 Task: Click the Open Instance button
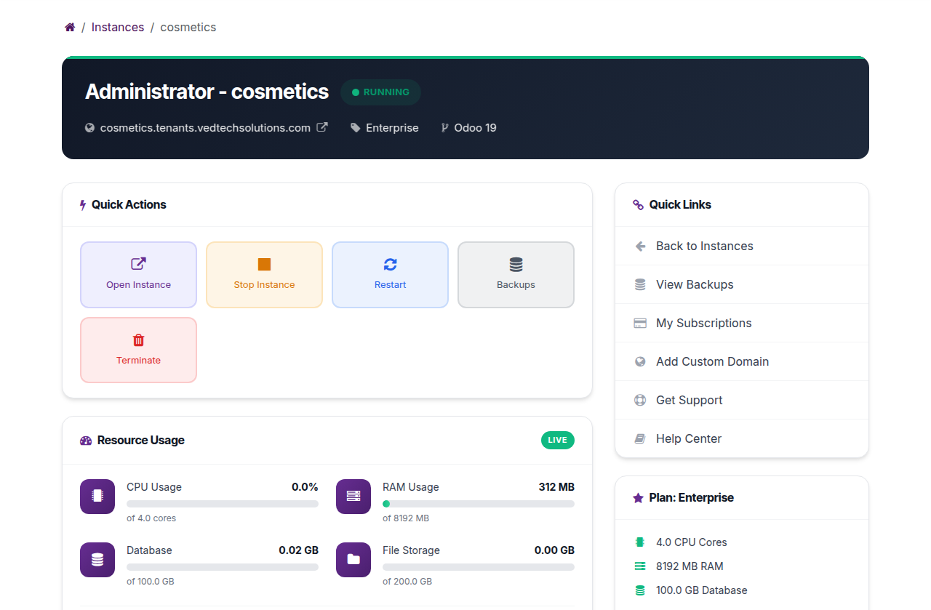138,275
